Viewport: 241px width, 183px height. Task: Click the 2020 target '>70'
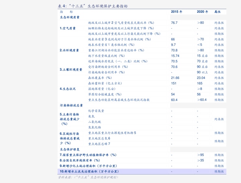coord(200,39)
